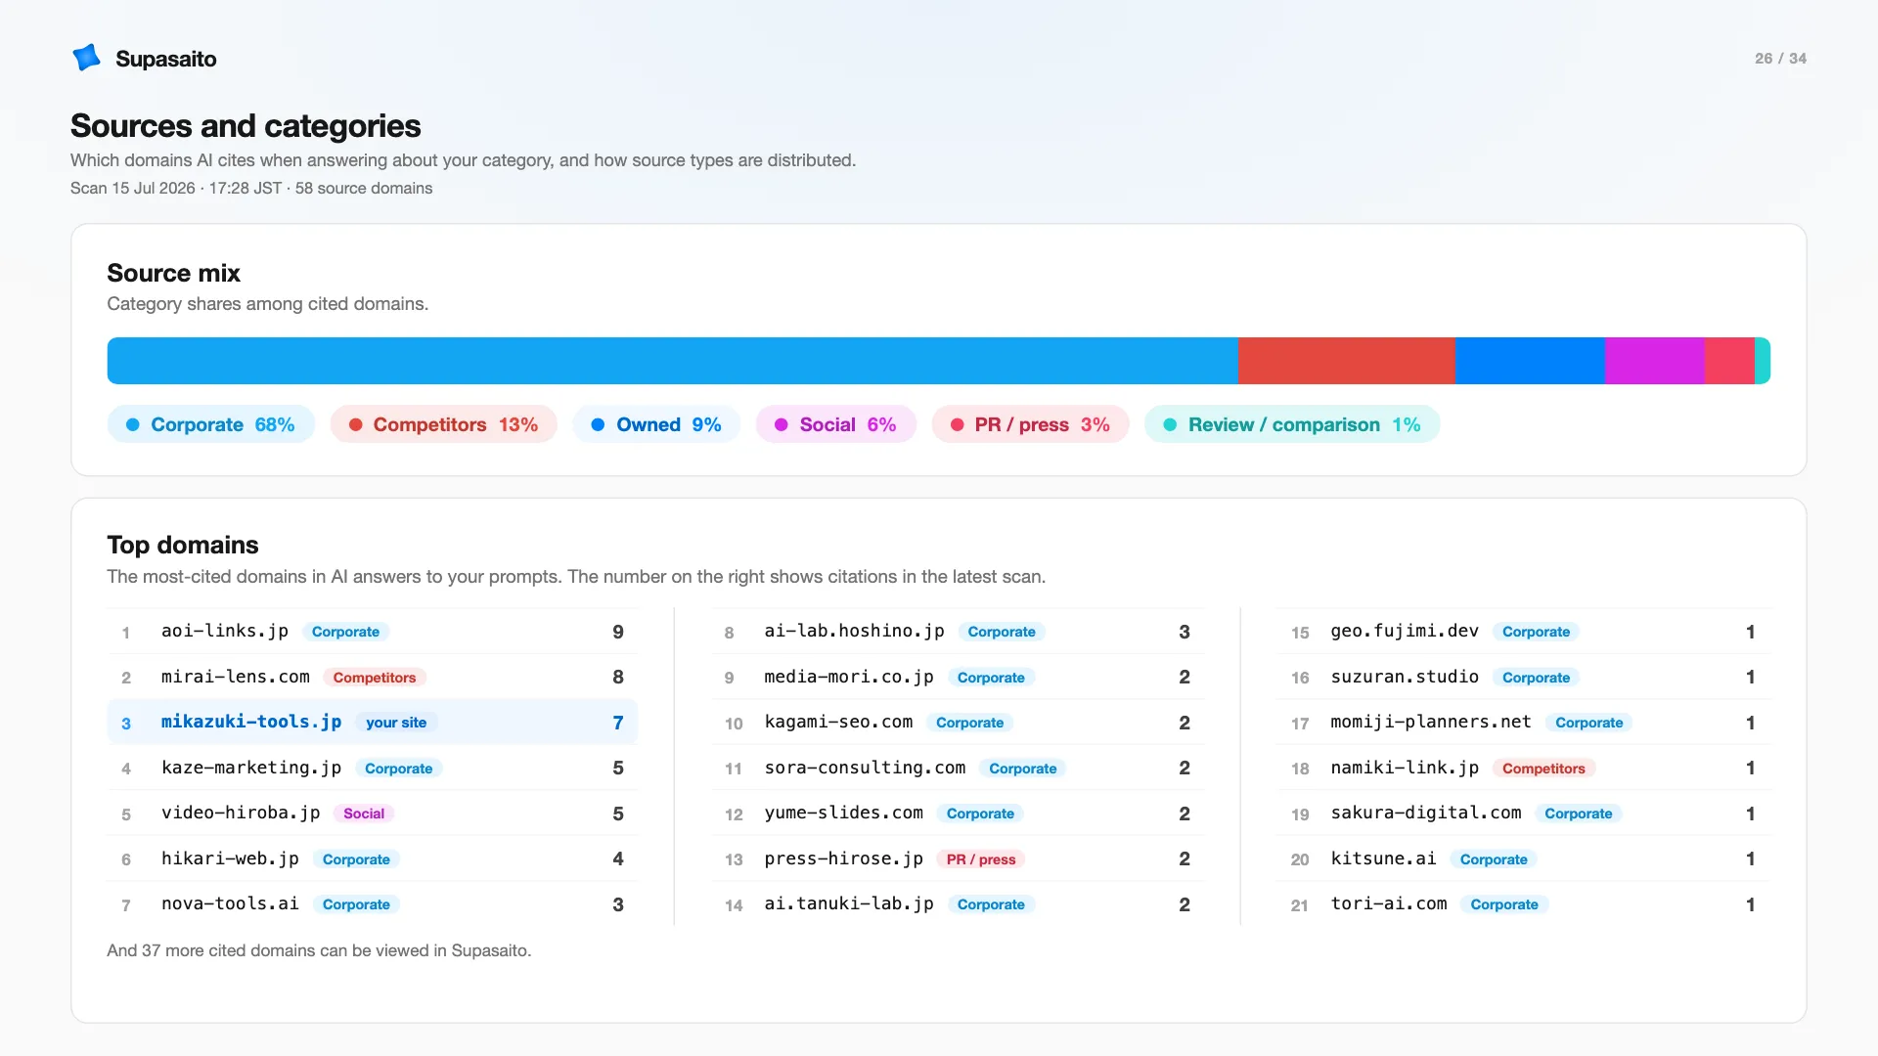
Task: Click Competitors tag on namiki-link.jp
Action: tap(1543, 769)
